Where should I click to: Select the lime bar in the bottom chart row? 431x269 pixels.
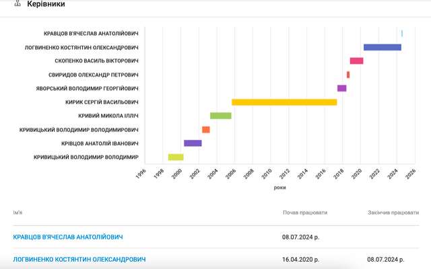(176, 157)
